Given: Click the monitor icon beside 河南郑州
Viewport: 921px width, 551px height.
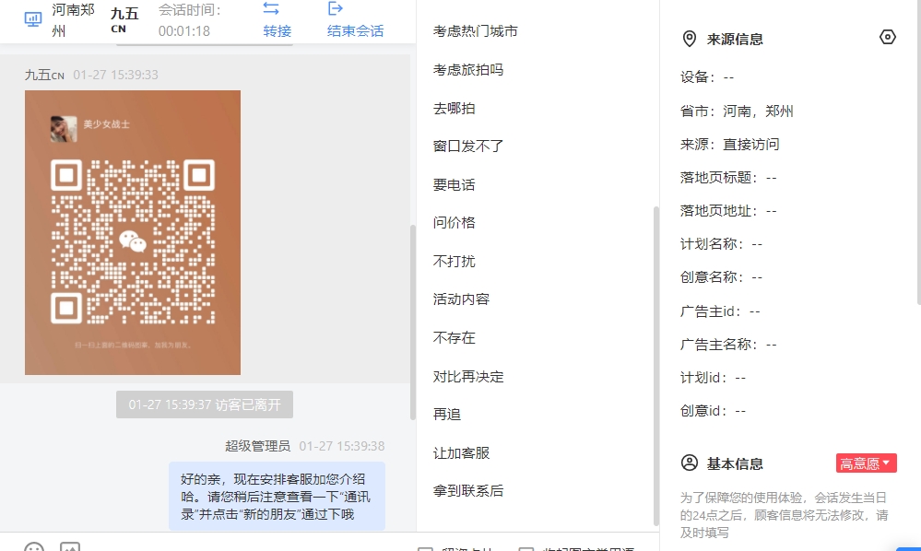Looking at the screenshot, I should (x=33, y=19).
